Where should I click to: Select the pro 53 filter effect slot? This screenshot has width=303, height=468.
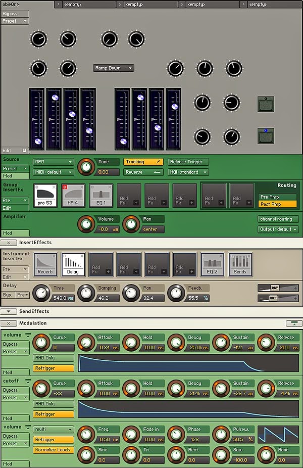pos(45,196)
